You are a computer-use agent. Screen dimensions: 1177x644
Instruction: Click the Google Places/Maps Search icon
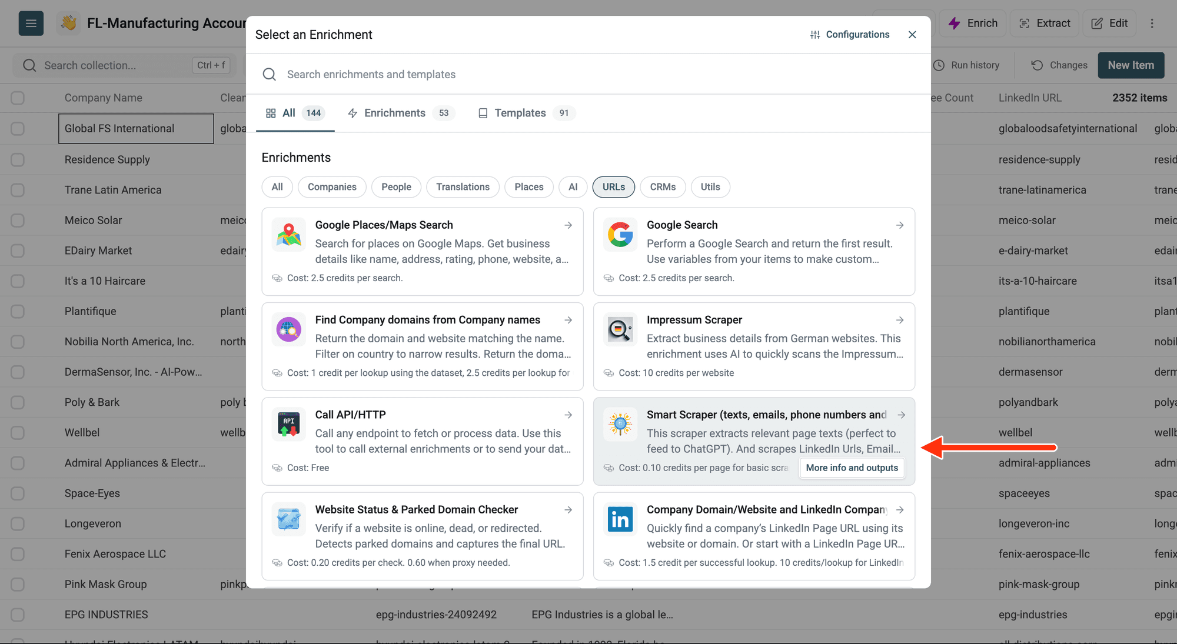pos(289,235)
